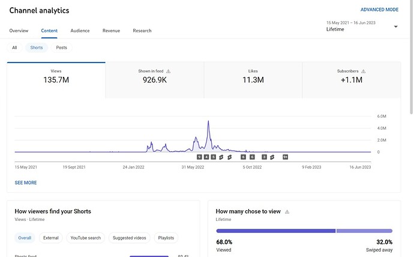Screen dimensions: 414x257
Task: Click the Views · Lifetime subtitle
Action: point(29,220)
